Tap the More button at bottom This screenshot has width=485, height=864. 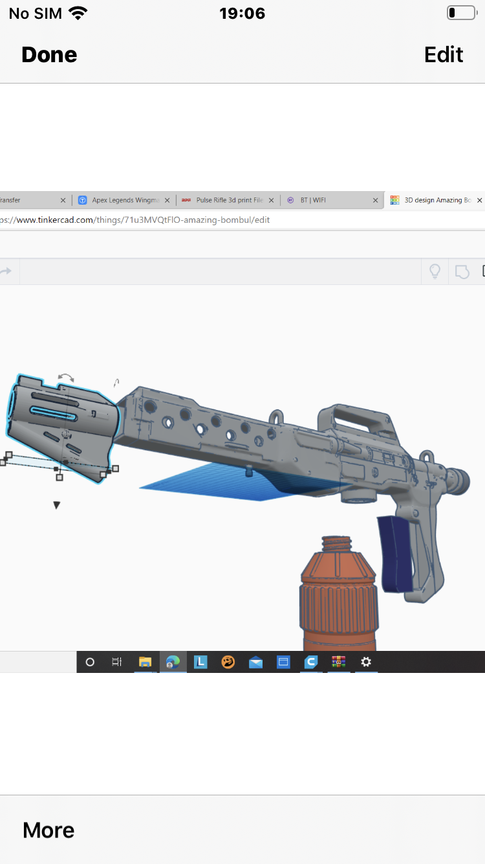tap(48, 830)
